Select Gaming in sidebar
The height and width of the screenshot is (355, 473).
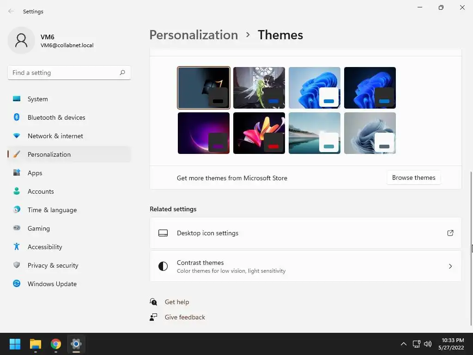tap(69, 228)
